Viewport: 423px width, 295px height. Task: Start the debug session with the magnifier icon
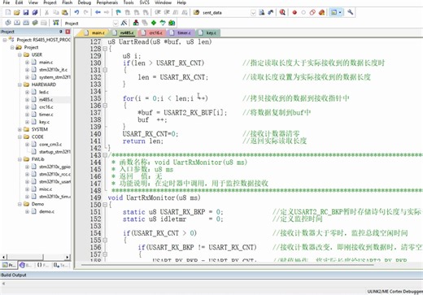pos(282,12)
